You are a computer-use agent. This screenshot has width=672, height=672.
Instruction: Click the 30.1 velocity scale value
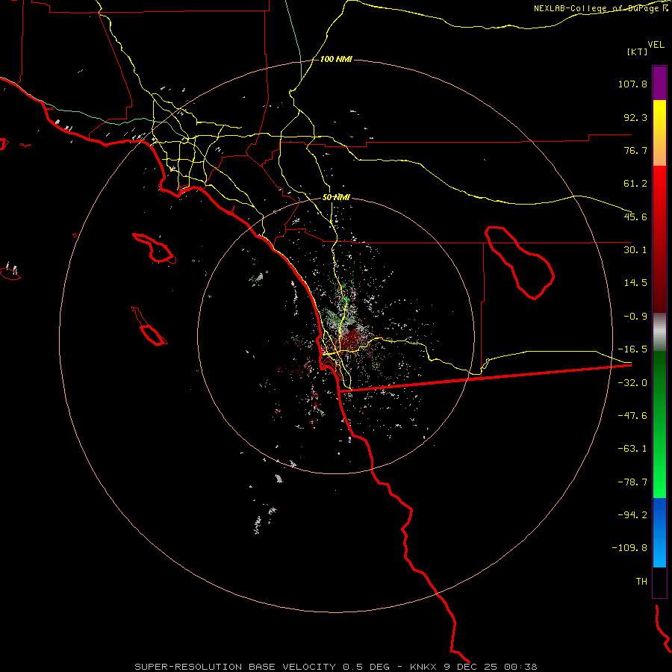[635, 250]
